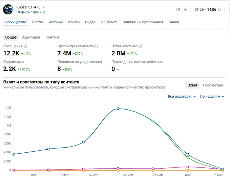Click info icon next to Просмотры контента
The width and height of the screenshot is (230, 179).
(96, 46)
